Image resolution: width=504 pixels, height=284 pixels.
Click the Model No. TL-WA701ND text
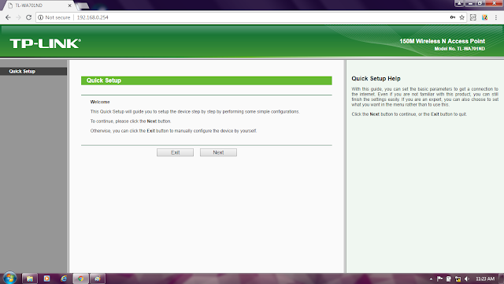[x=460, y=49]
